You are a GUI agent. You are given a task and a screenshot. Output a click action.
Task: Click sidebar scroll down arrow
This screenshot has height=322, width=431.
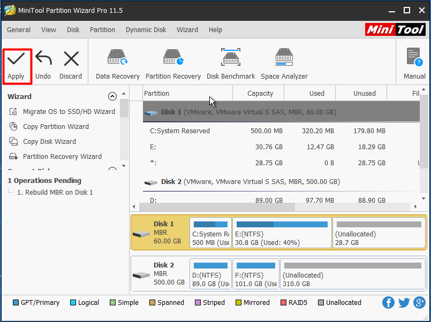coord(124,166)
